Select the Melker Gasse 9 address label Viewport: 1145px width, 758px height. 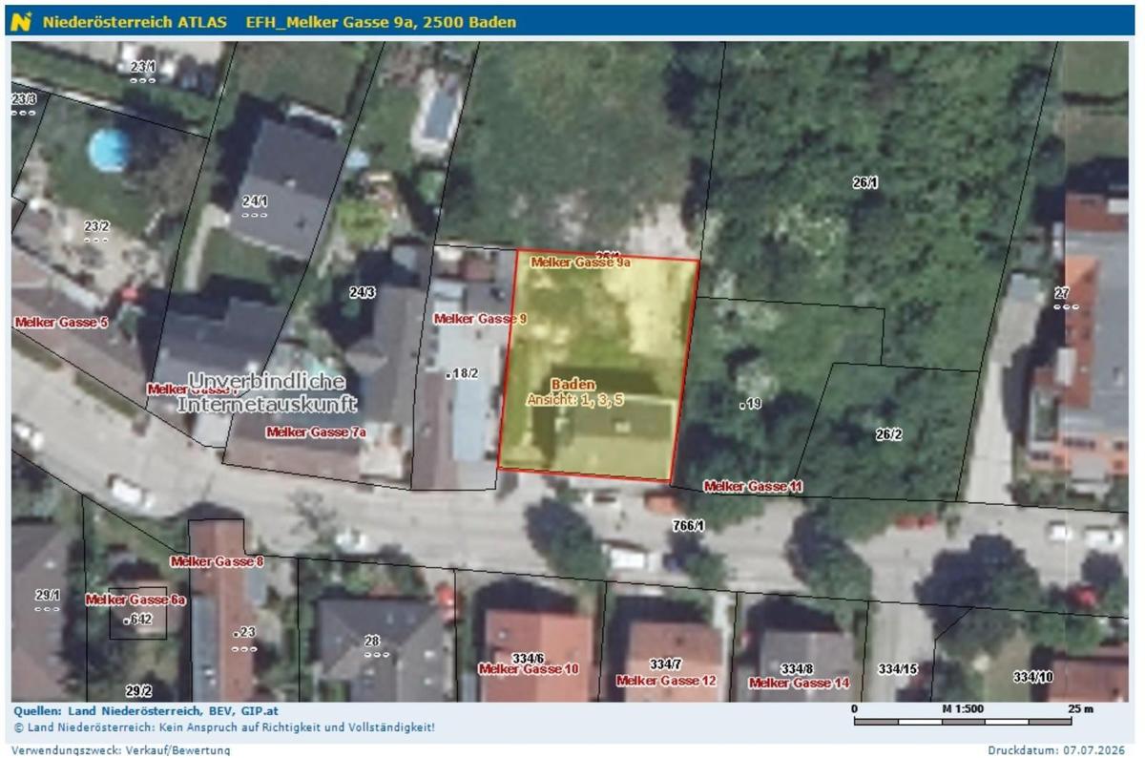click(x=480, y=319)
